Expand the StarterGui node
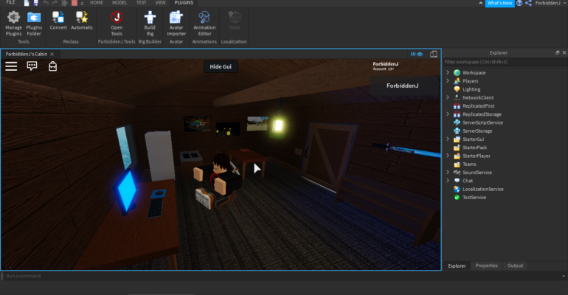 [x=448, y=139]
